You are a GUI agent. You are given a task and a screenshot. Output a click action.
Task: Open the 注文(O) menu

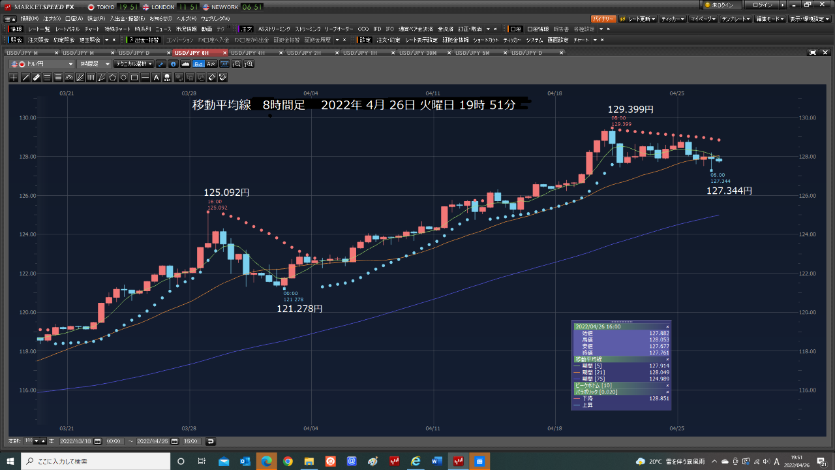[x=52, y=19]
